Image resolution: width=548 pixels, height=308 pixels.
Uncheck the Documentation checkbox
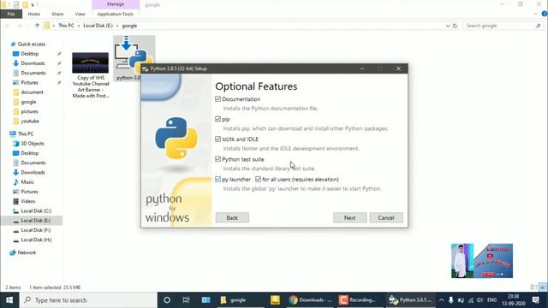point(218,99)
